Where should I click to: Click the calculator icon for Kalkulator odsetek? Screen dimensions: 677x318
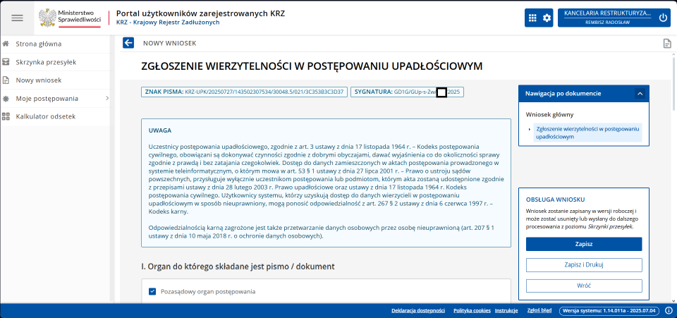(6, 116)
